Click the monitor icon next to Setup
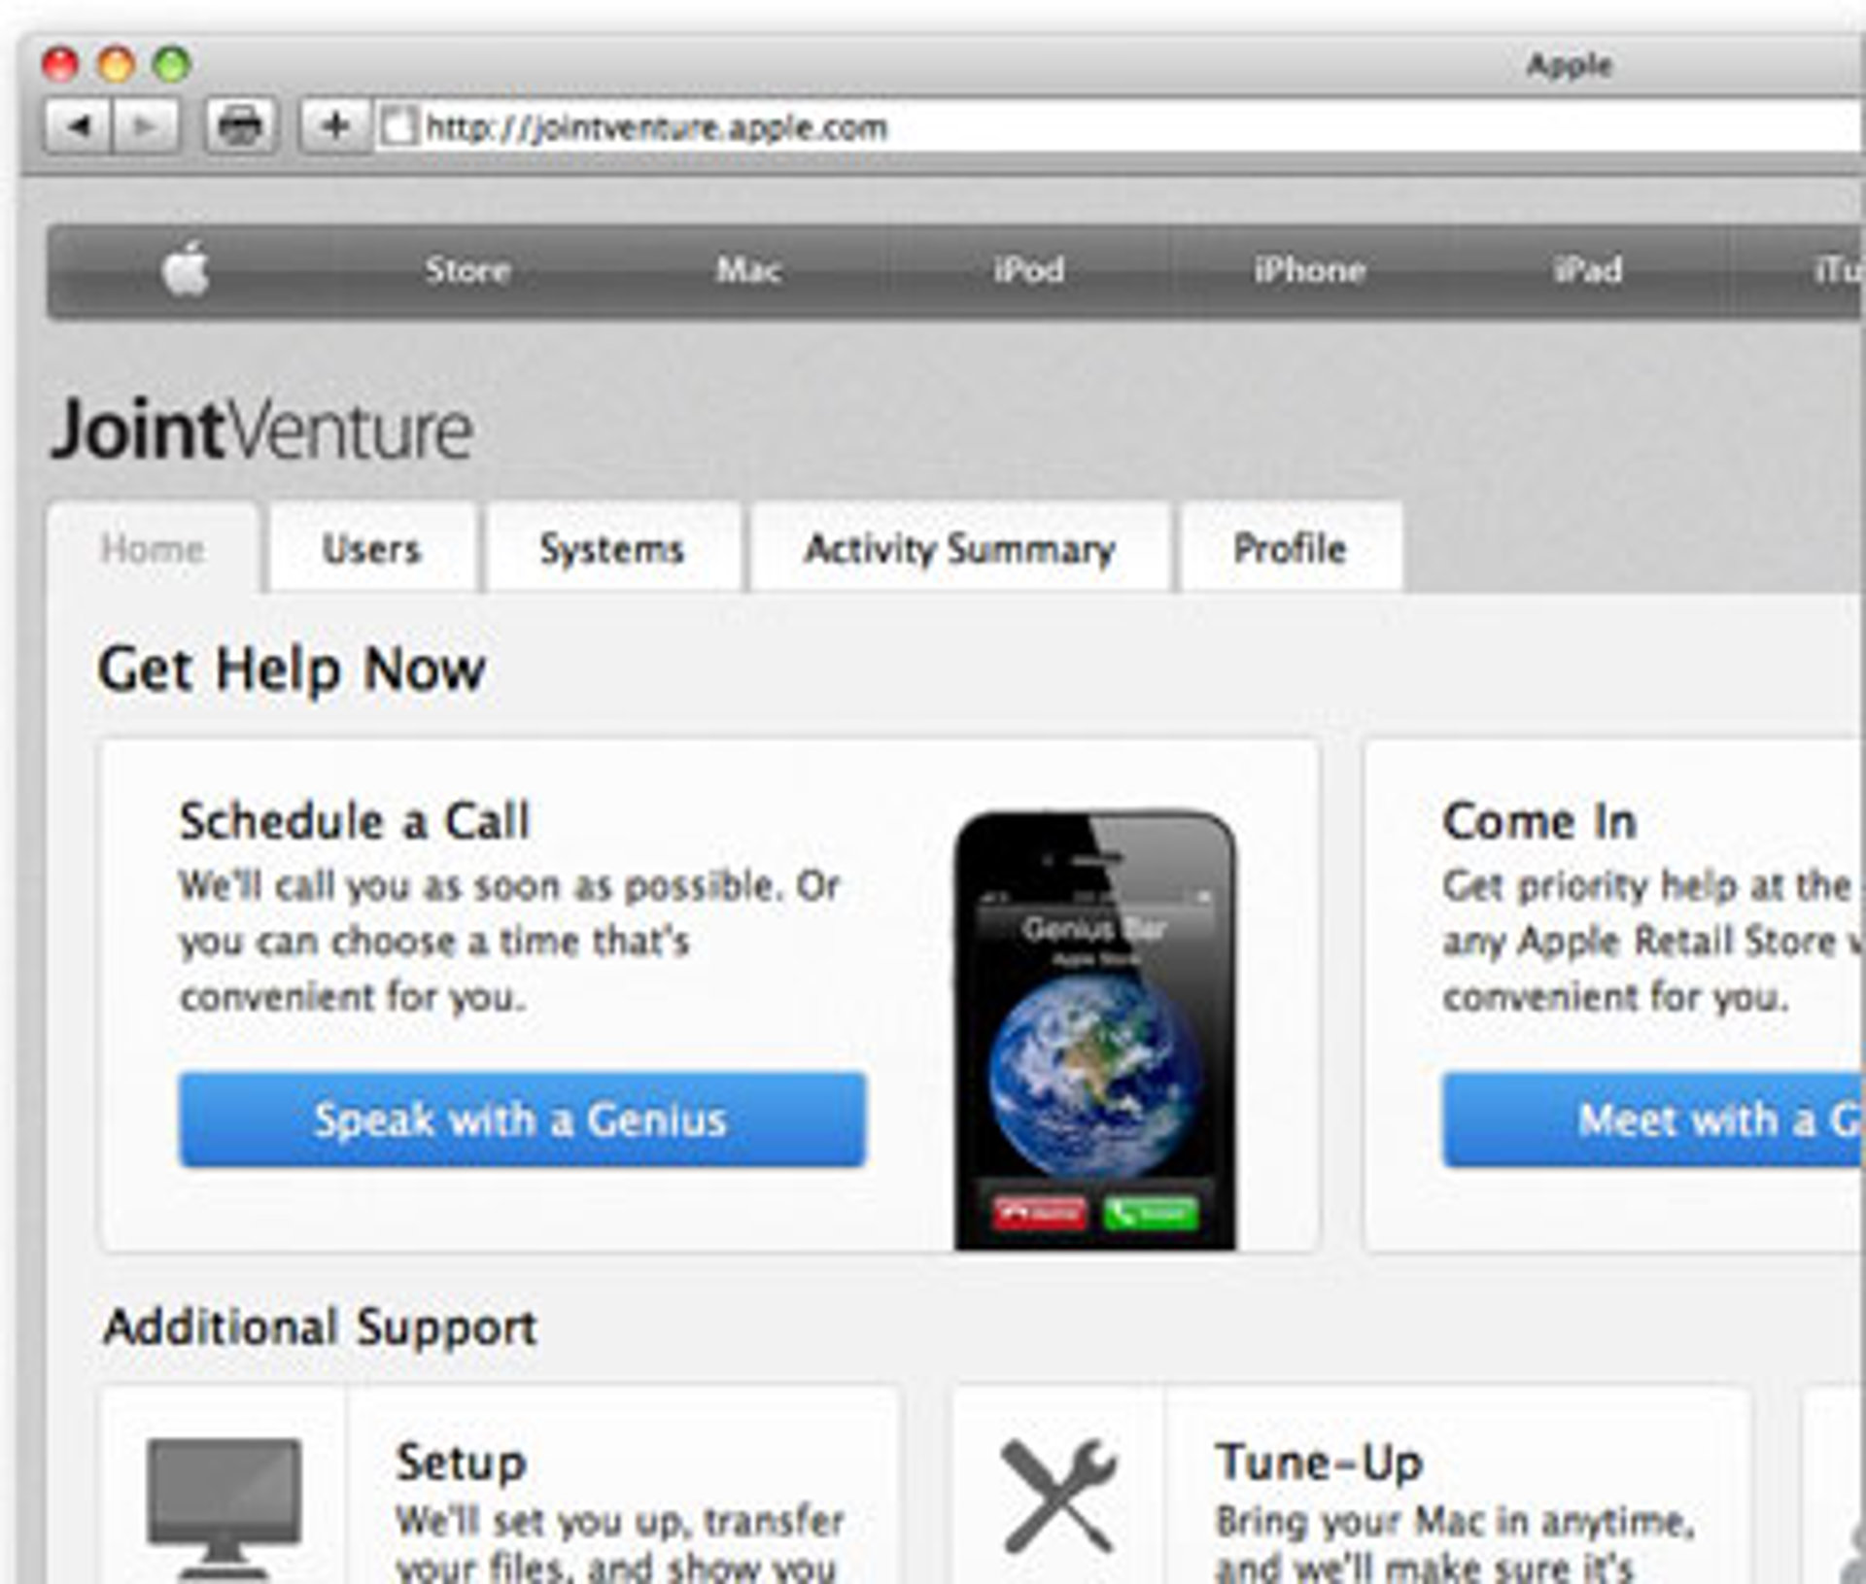This screenshot has height=1584, width=1866. (x=224, y=1508)
